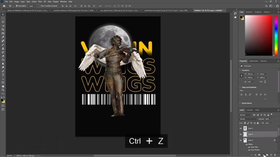This screenshot has height=157, width=280.
Task: Switch to the Channels tab
Action: 250,110
